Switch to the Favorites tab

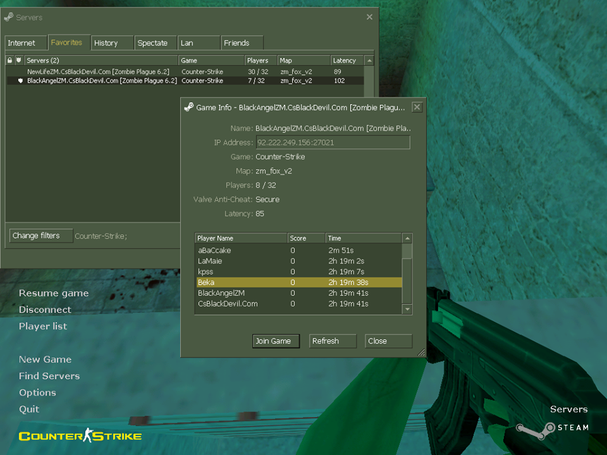tap(69, 42)
